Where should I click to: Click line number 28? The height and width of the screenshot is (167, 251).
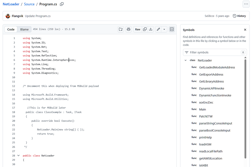pyautogui.click(x=14, y=156)
